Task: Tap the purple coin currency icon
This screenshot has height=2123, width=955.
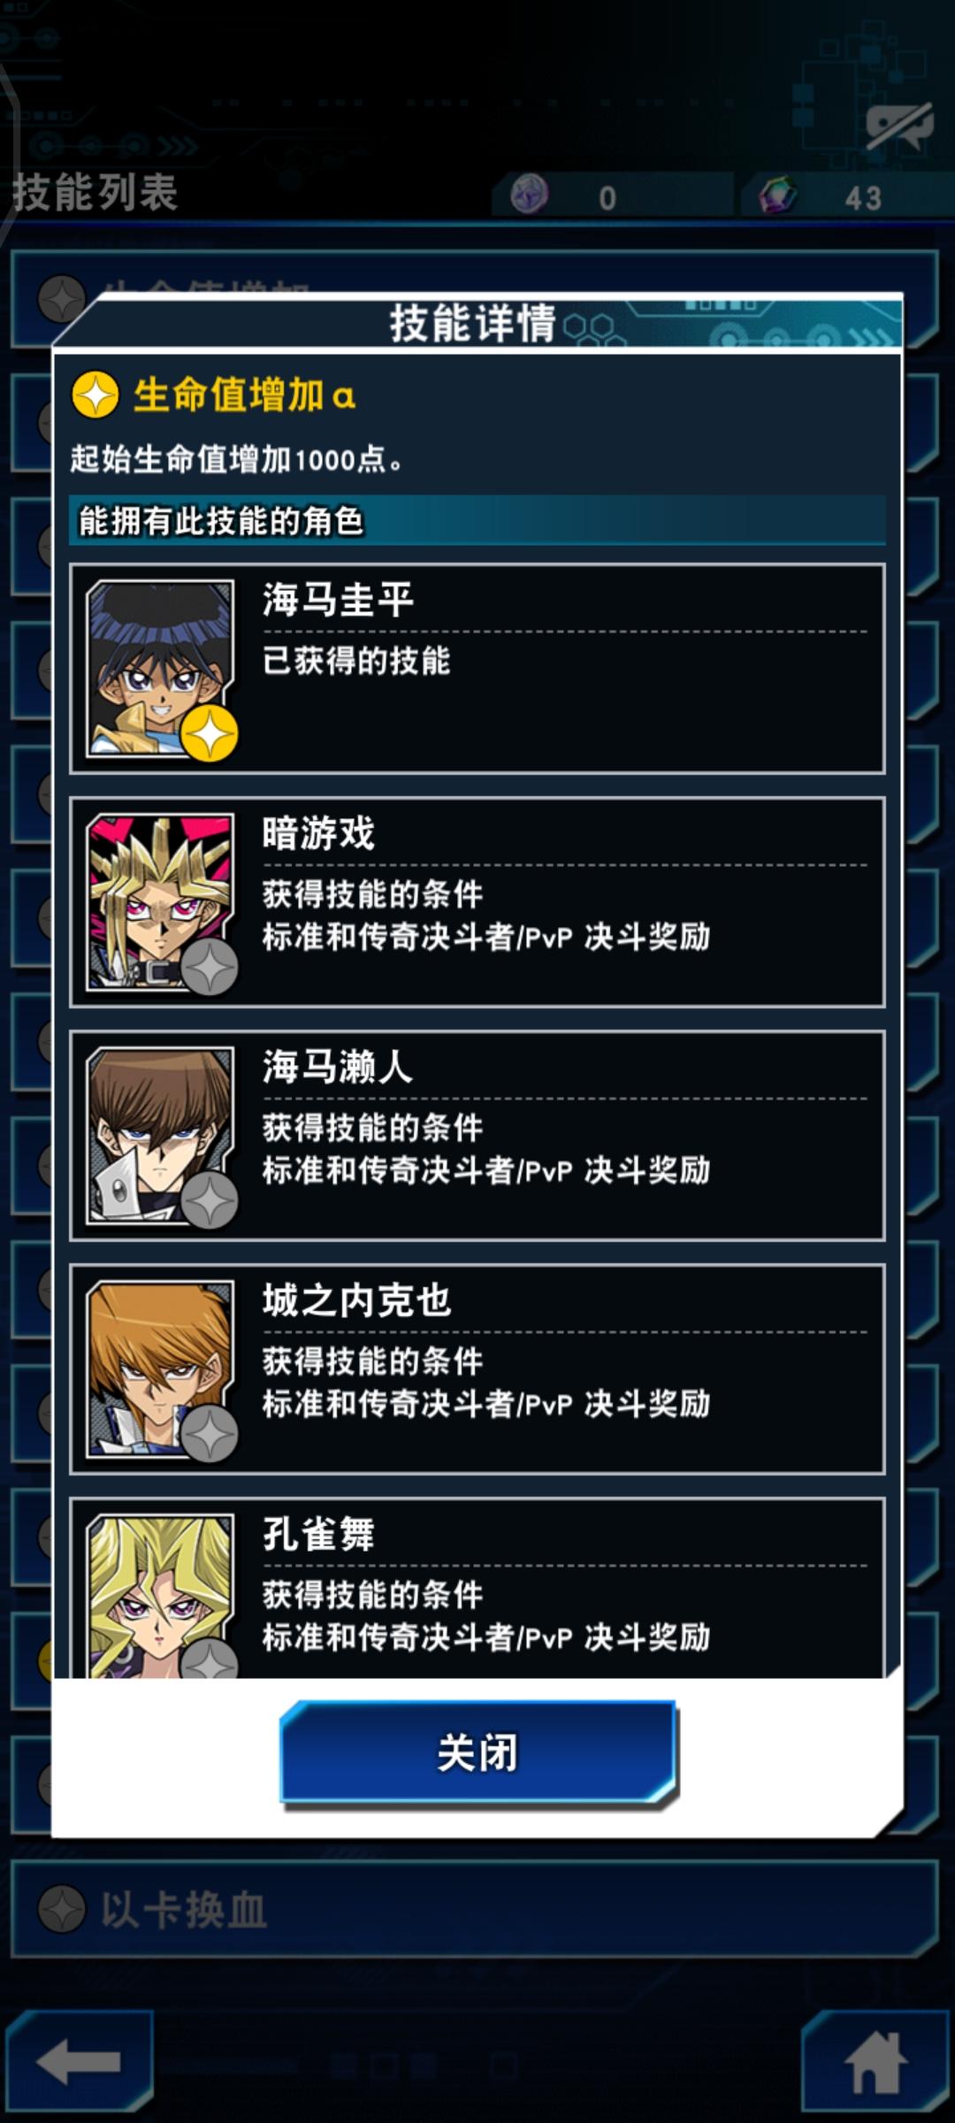Action: click(529, 194)
